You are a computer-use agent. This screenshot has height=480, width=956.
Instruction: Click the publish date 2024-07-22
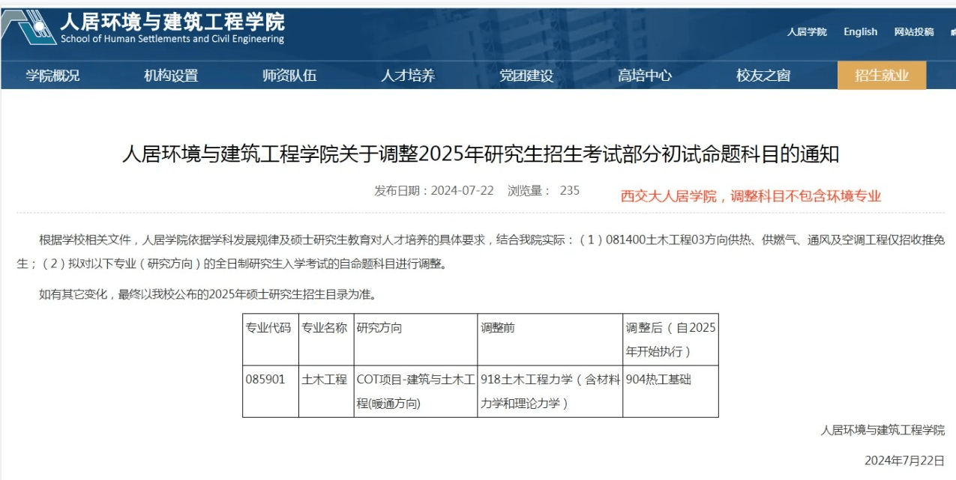[462, 190]
